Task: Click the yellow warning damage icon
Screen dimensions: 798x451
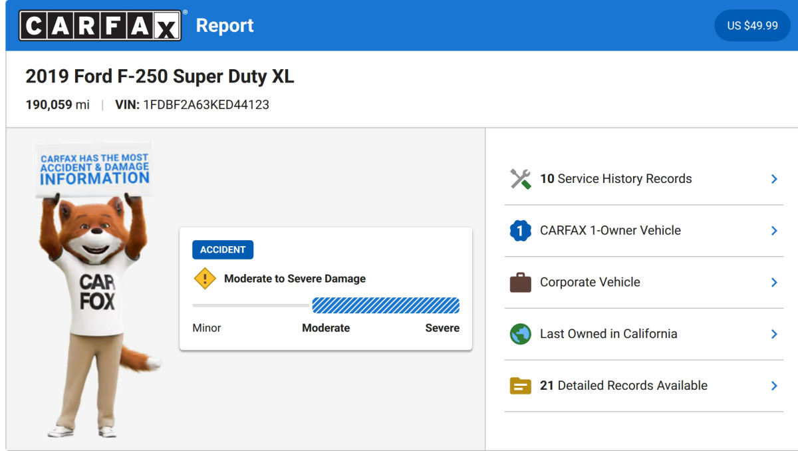Action: click(x=205, y=278)
